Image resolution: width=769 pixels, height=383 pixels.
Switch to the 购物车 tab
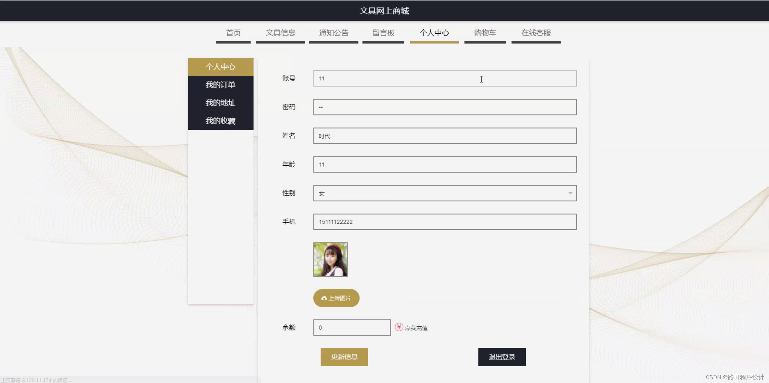[485, 33]
